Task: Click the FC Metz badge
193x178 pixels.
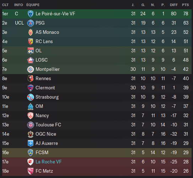Action: [31, 171]
